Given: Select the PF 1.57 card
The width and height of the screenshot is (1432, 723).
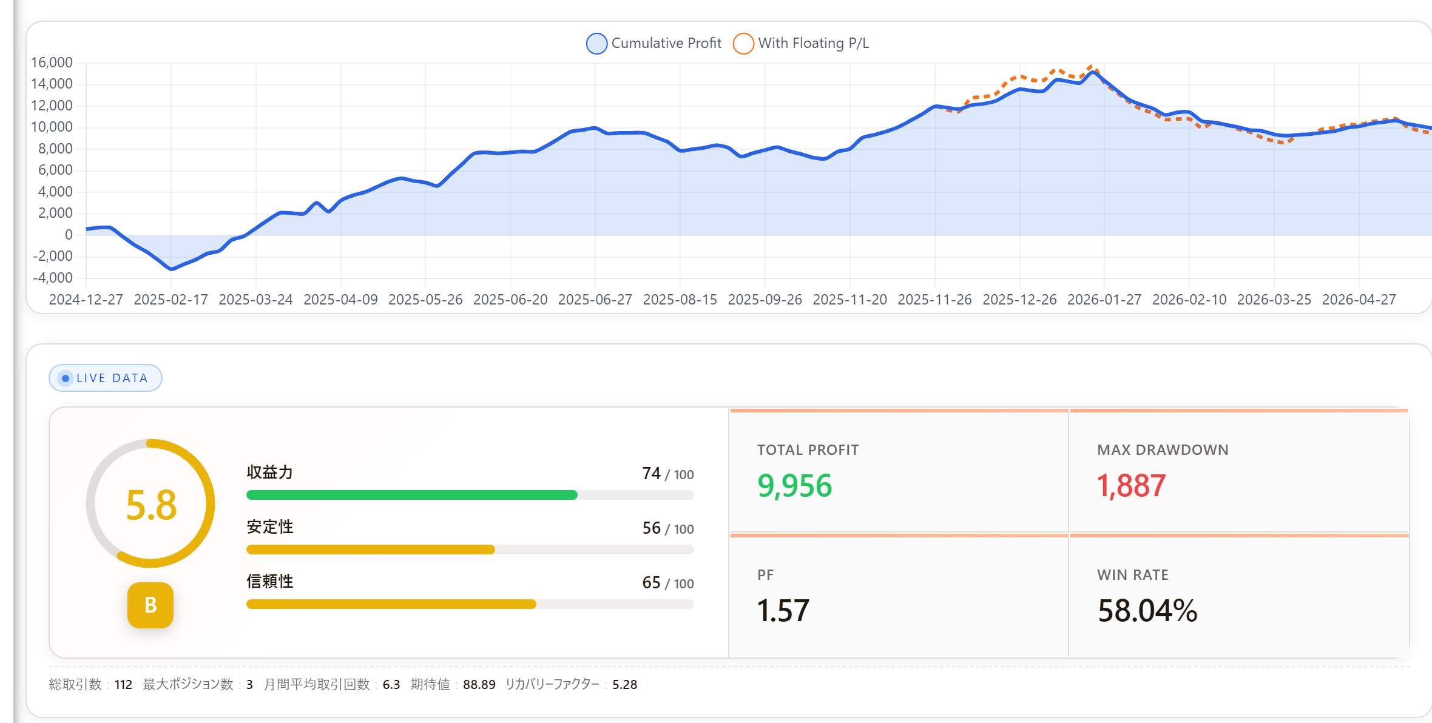Looking at the screenshot, I should click(899, 596).
